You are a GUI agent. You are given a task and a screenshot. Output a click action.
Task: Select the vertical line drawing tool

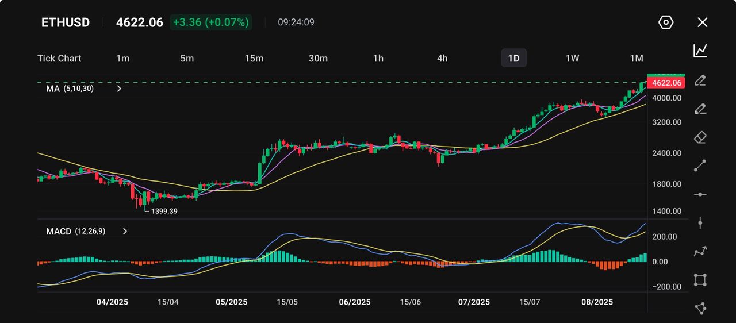(x=700, y=223)
